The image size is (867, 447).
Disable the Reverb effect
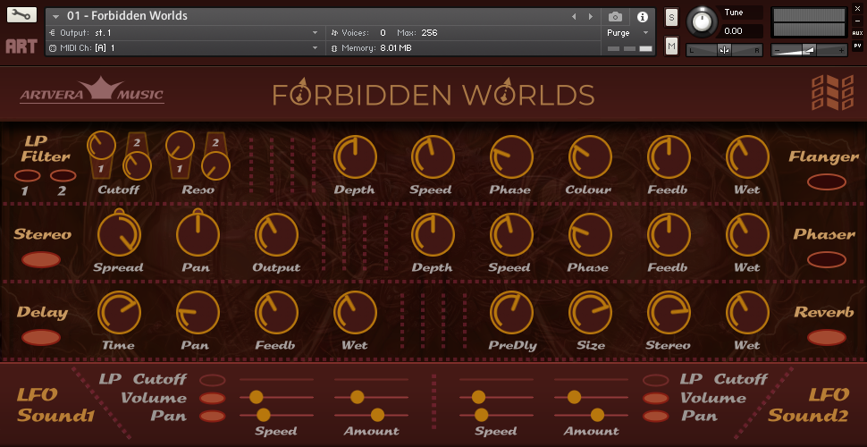[x=826, y=338]
